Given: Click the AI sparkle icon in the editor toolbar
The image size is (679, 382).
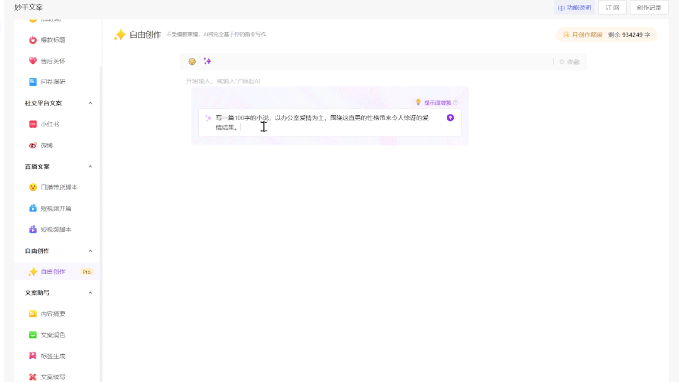Looking at the screenshot, I should pos(208,60).
